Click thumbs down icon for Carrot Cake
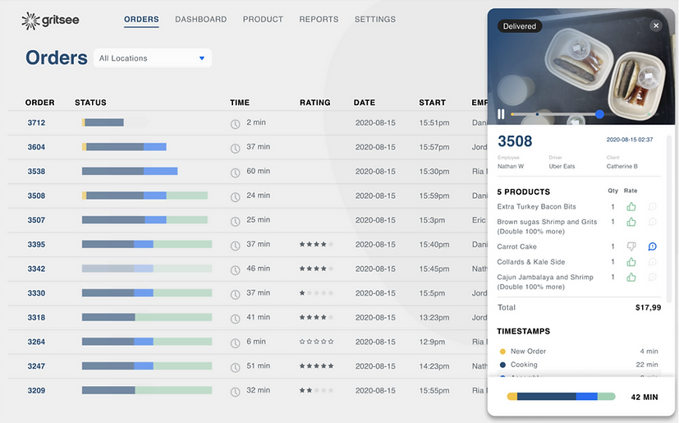 (631, 246)
